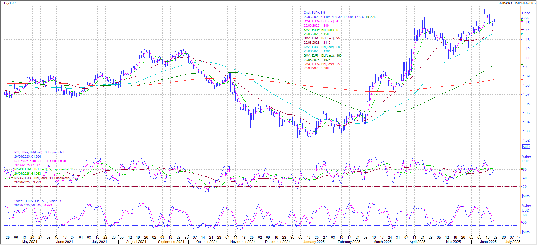Click the SMA 100 value 1.1025
The width and height of the screenshot is (537, 245).
(x=326, y=60)
